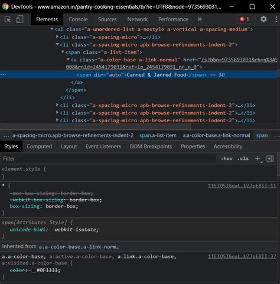Focus the styles Filter input field
Viewport: 280px width, 284px height.
(x=108, y=159)
